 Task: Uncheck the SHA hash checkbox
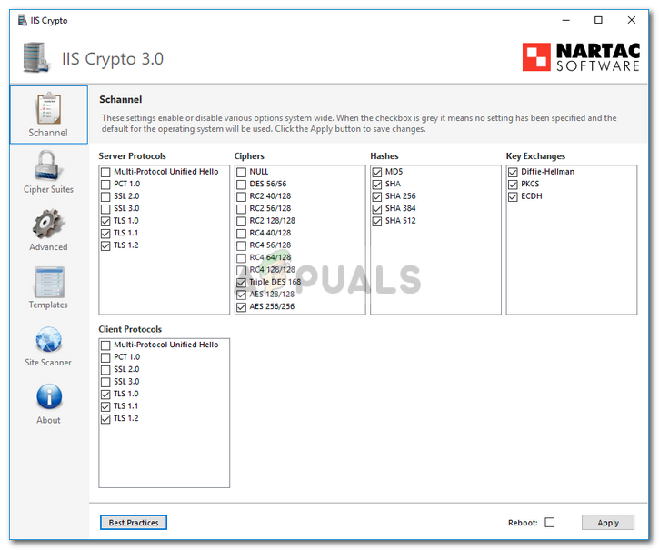coord(377,185)
